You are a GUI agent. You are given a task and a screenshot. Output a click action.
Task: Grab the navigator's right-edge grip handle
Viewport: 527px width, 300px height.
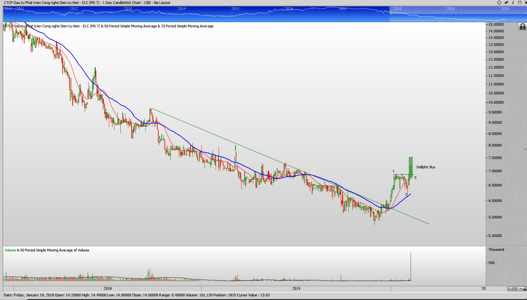click(525, 14)
